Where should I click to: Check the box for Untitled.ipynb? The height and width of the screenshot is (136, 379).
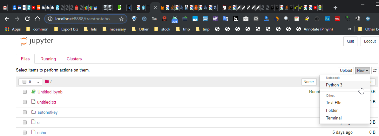[x=25, y=92]
